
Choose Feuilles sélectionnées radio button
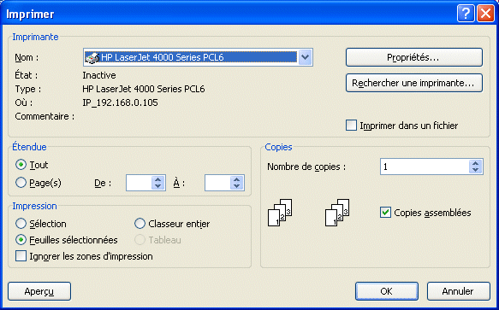tap(21, 240)
